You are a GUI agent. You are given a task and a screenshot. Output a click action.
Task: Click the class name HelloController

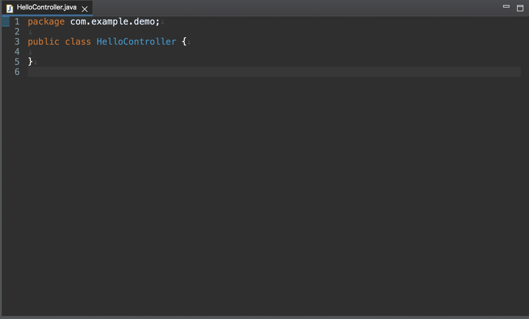coord(136,42)
